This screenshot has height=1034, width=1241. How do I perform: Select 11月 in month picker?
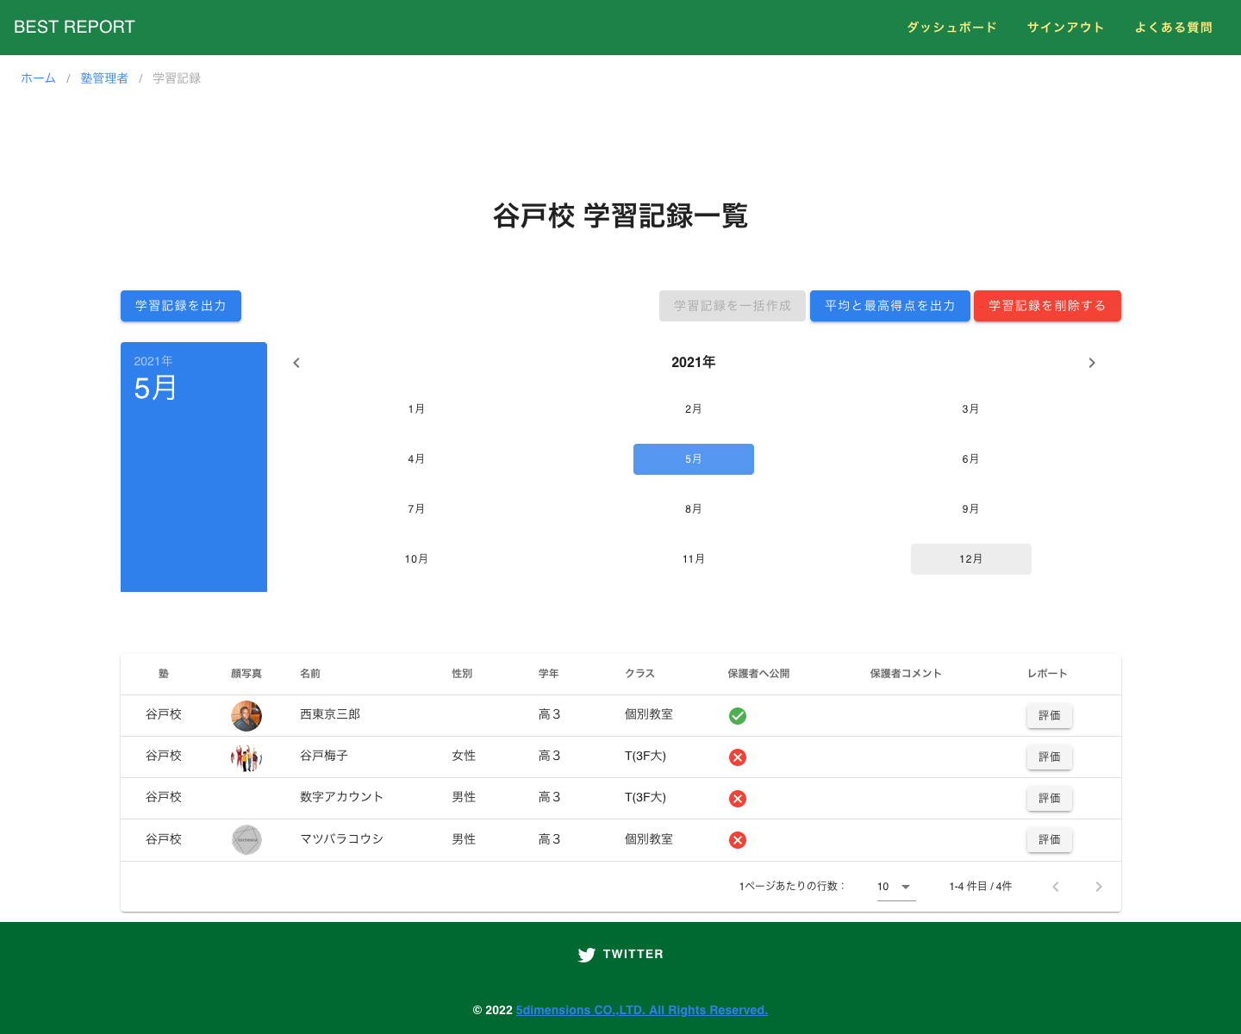pos(694,559)
